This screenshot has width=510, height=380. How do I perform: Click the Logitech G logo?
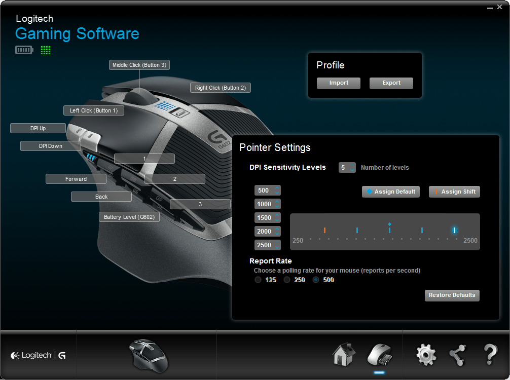[x=38, y=355]
